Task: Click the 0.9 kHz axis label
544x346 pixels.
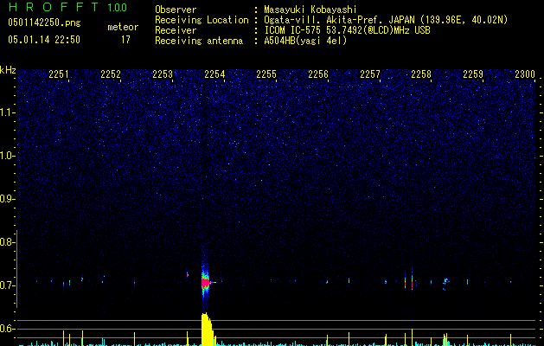Action: [x=8, y=199]
